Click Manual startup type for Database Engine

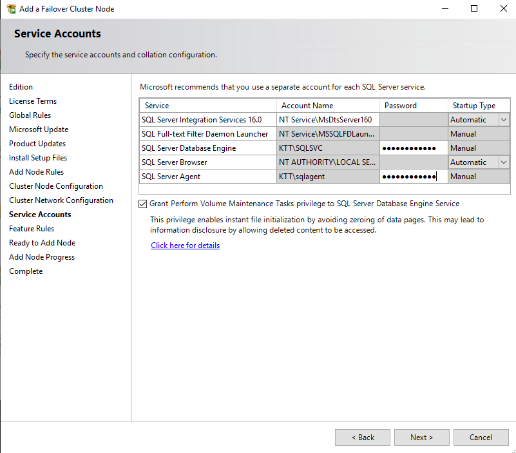pos(479,148)
